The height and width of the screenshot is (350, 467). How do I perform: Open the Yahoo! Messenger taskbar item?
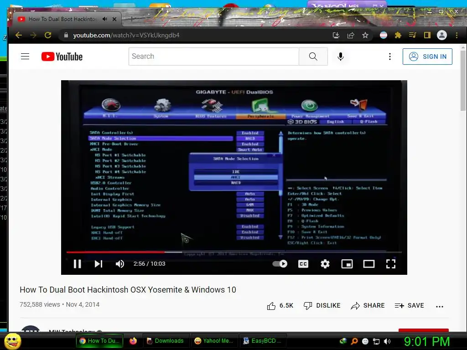click(213, 341)
